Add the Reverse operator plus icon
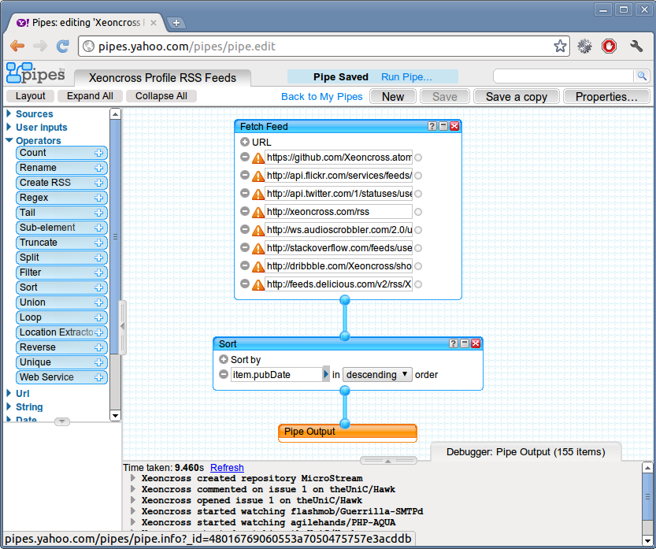This screenshot has width=656, height=549. (x=98, y=347)
